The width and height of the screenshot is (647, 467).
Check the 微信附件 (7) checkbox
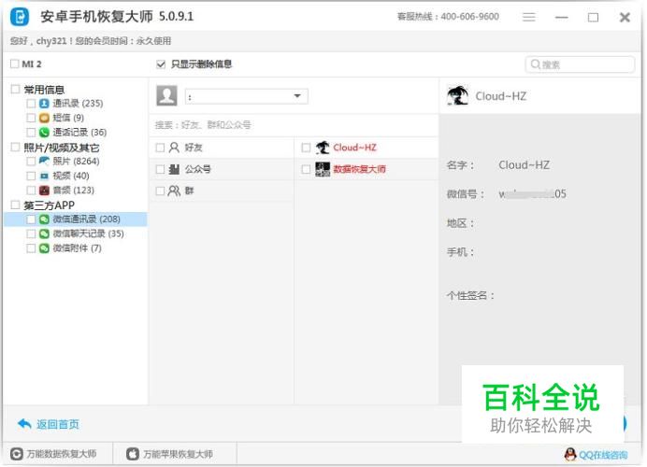[x=31, y=248]
